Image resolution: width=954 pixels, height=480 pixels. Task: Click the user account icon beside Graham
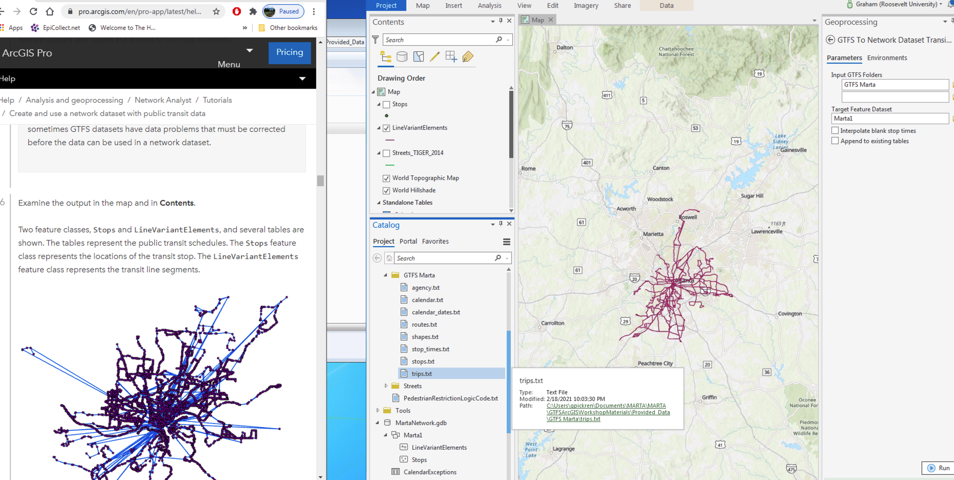tap(851, 4)
